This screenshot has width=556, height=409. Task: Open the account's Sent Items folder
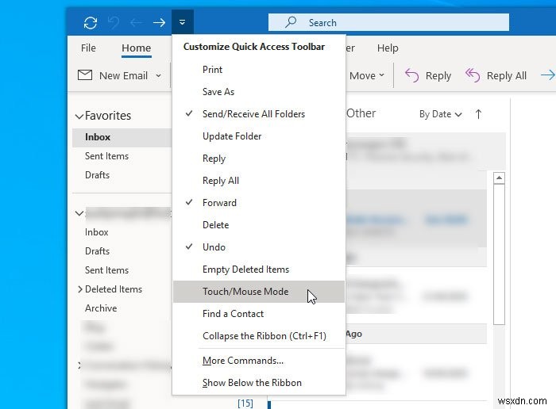coord(106,270)
